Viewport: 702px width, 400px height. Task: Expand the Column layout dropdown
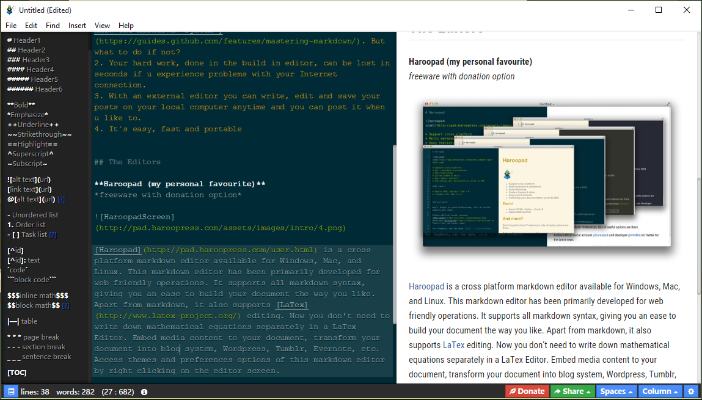660,391
